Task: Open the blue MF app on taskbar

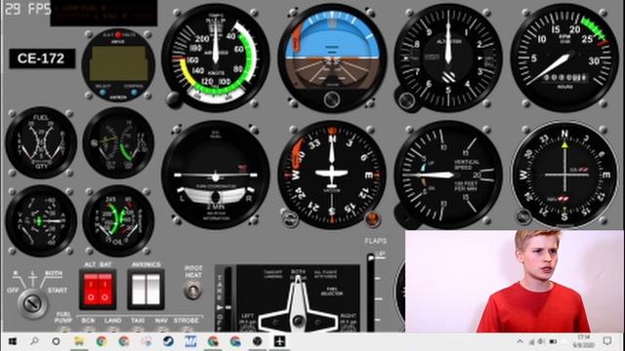Action: [190, 341]
